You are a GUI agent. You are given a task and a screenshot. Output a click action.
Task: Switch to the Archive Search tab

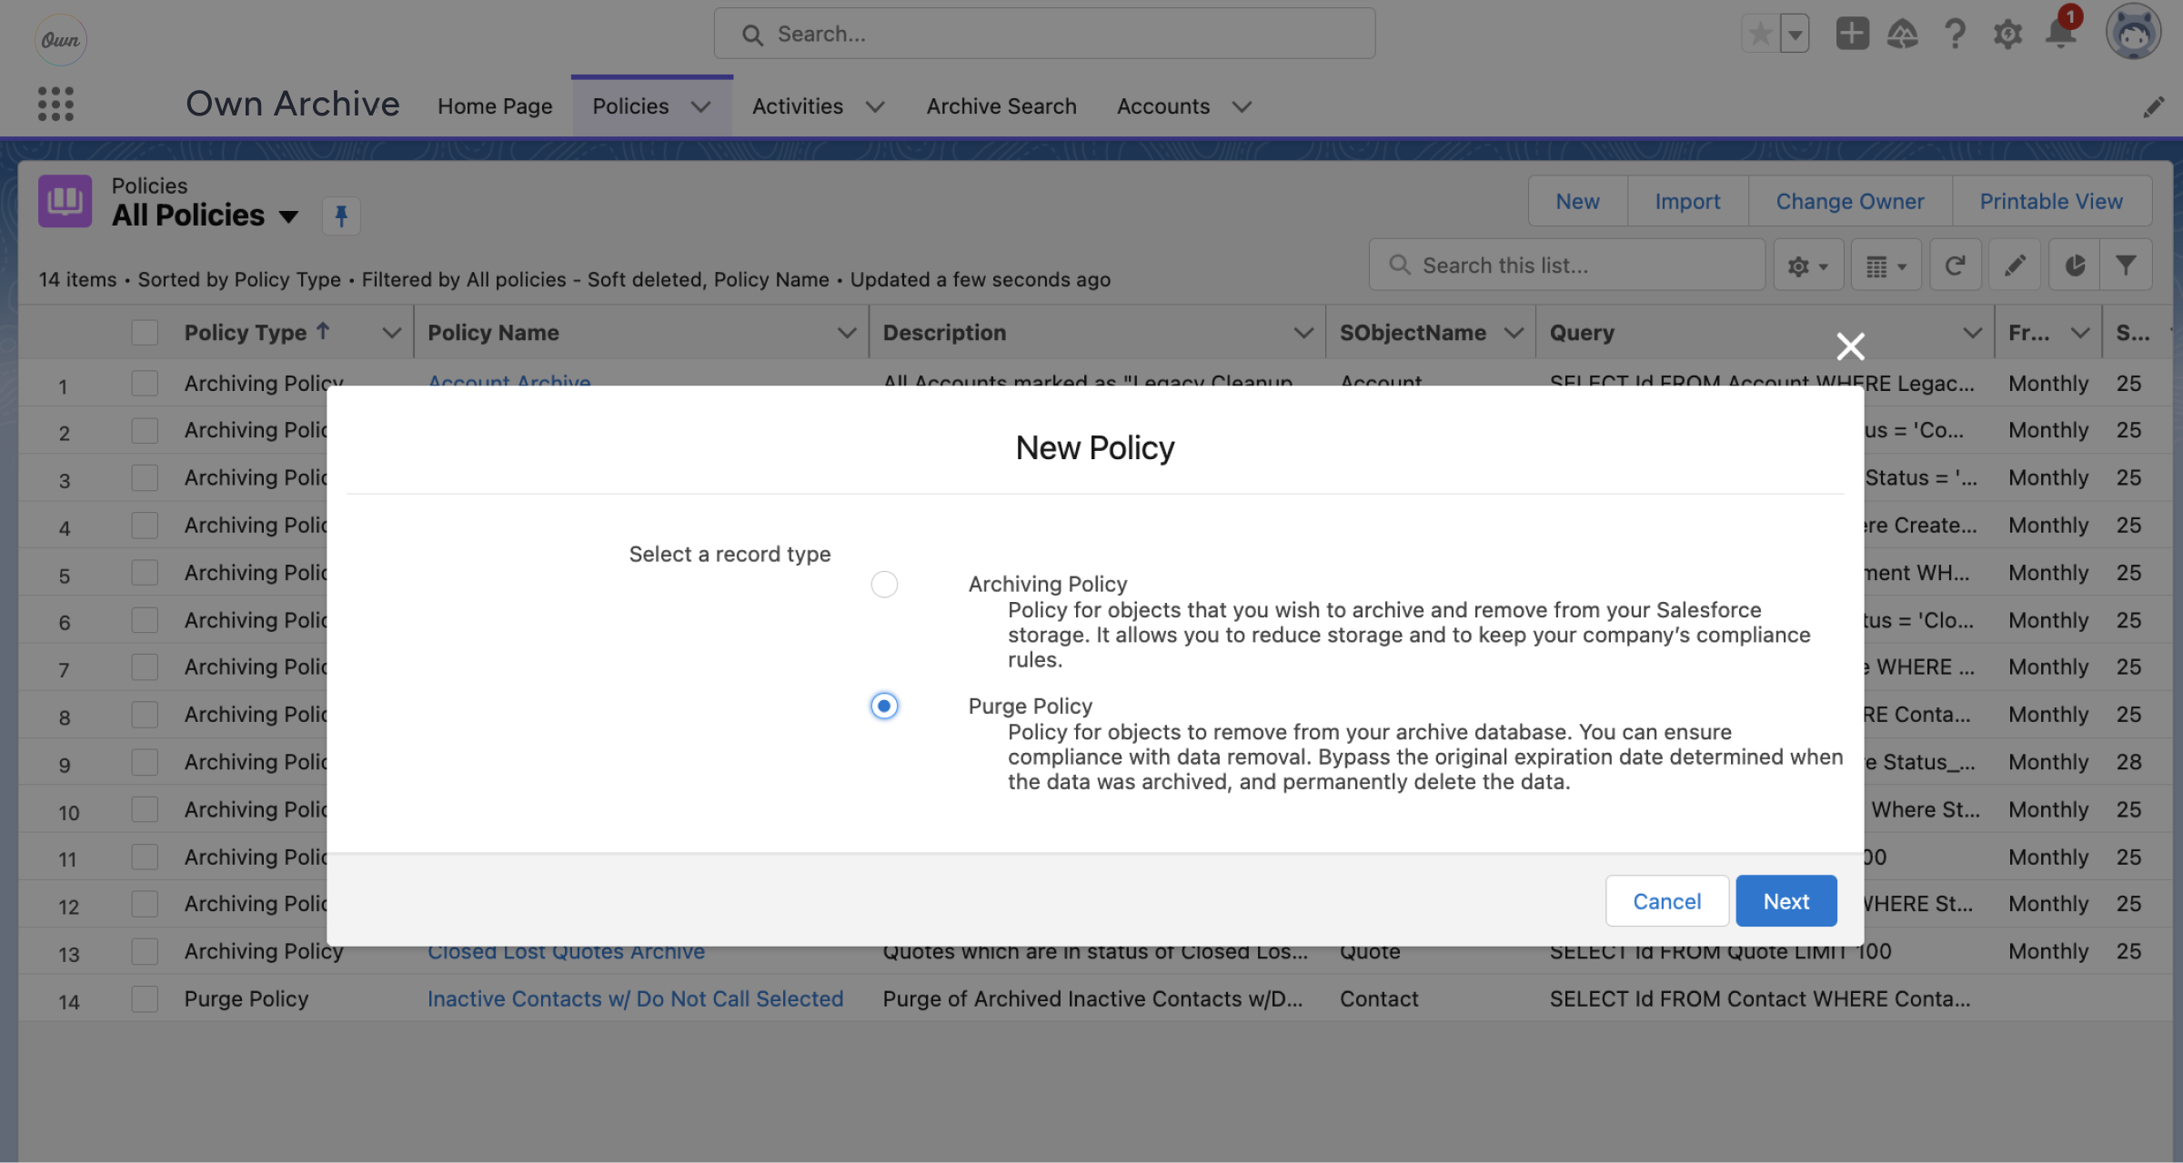point(1001,106)
